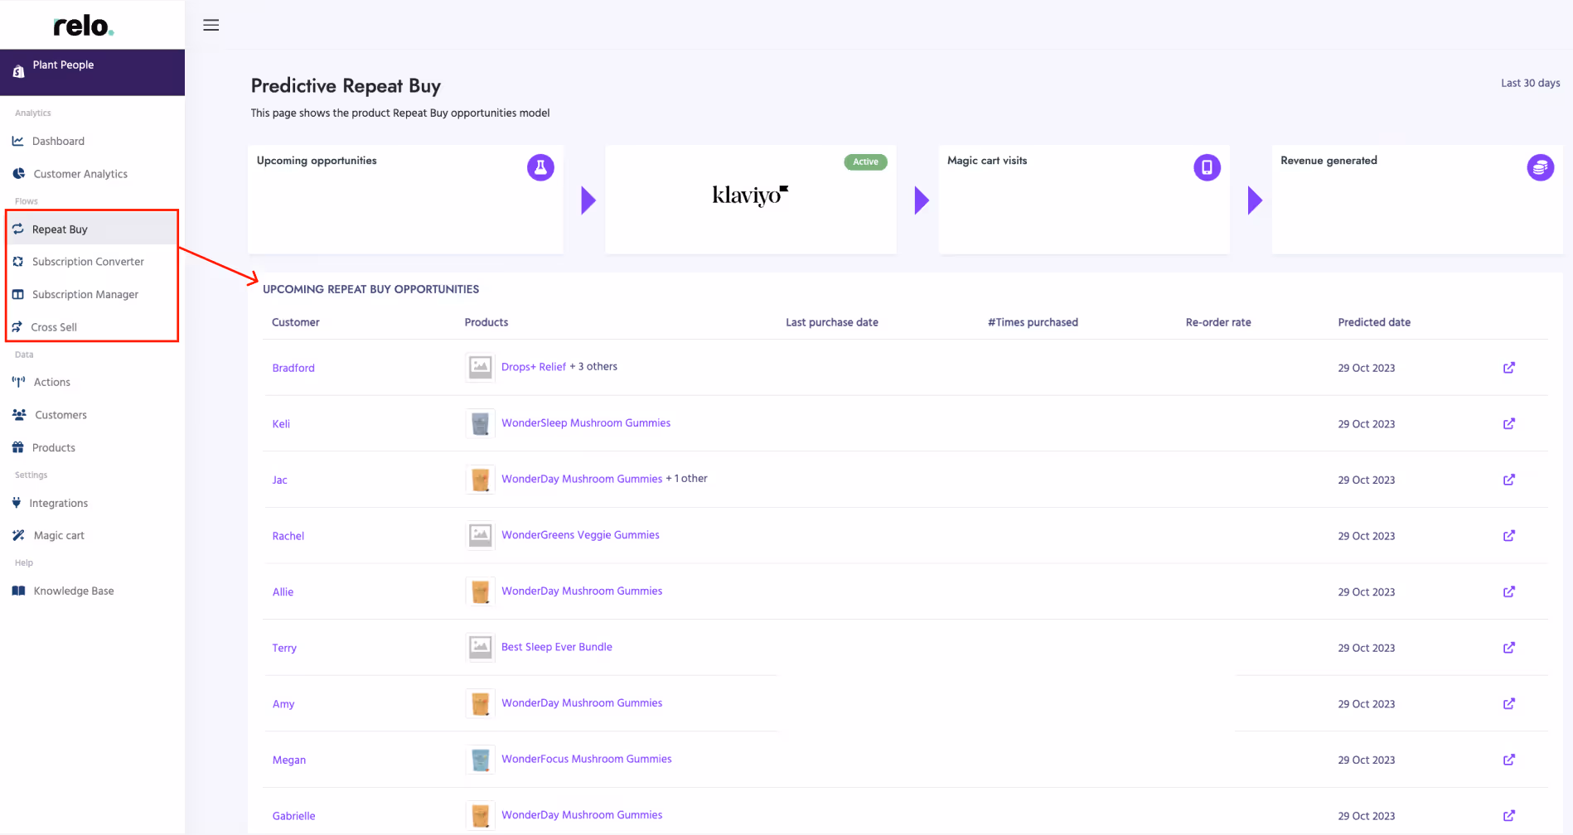Click the Customer Analytics pie icon
The image size is (1573, 835).
coord(18,173)
